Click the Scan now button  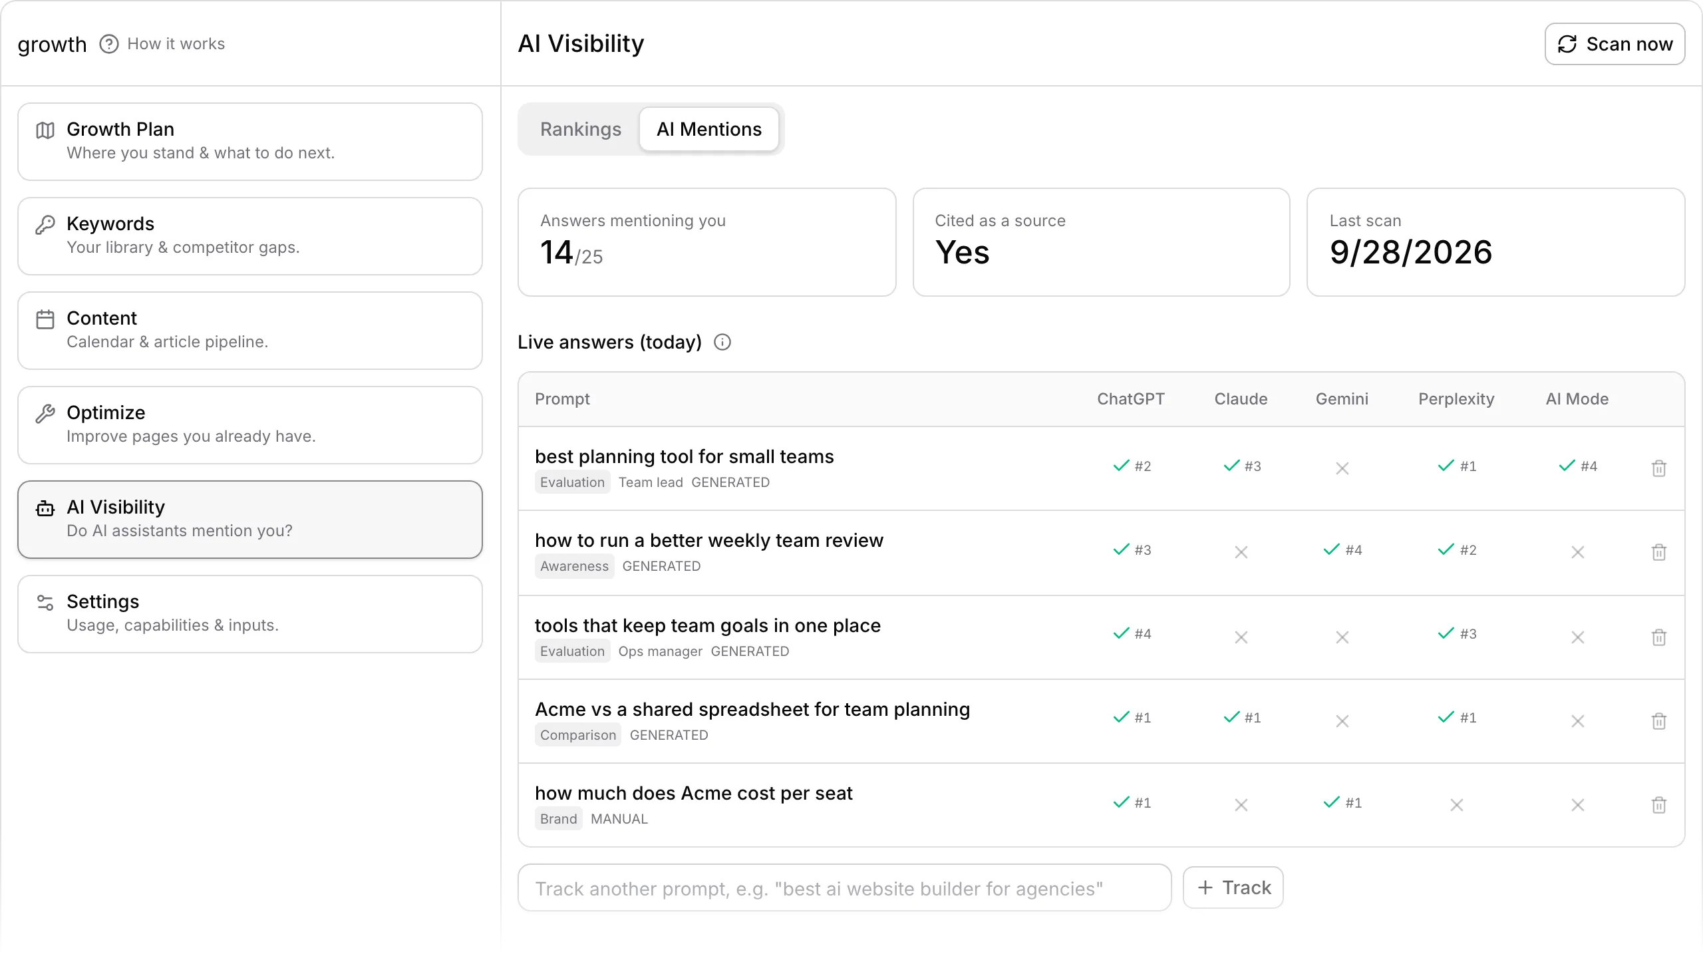tap(1615, 44)
